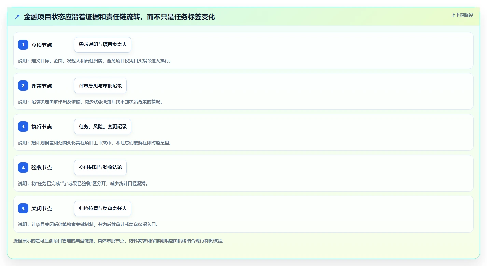This screenshot has width=487, height=266.
Task: Select the step 5 number badge
Action: [x=23, y=208]
